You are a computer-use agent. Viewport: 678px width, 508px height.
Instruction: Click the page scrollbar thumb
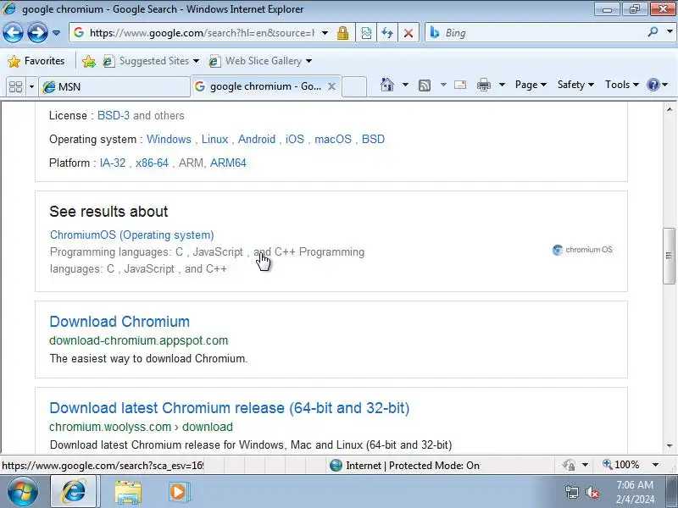669,256
